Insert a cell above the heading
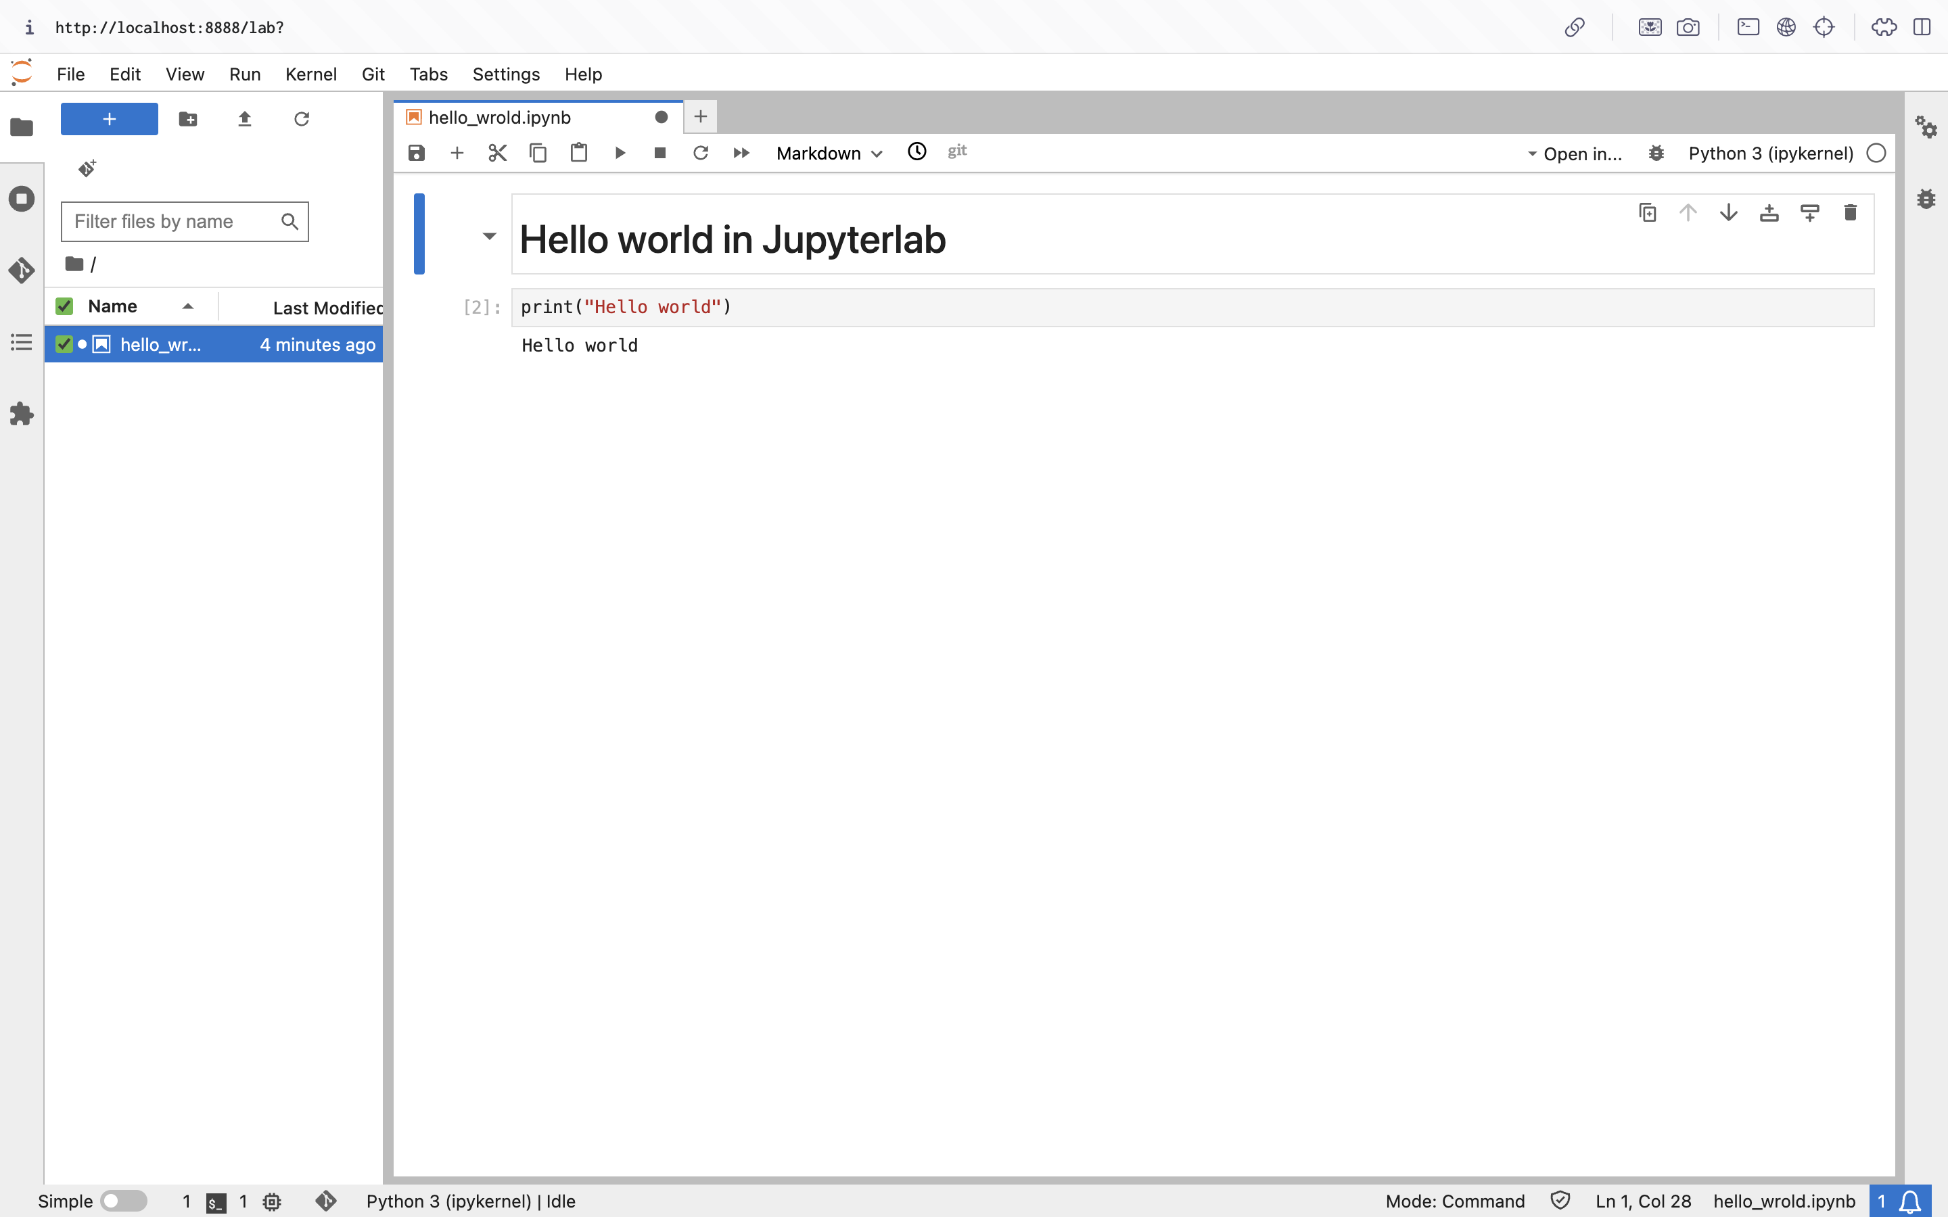 click(1769, 212)
